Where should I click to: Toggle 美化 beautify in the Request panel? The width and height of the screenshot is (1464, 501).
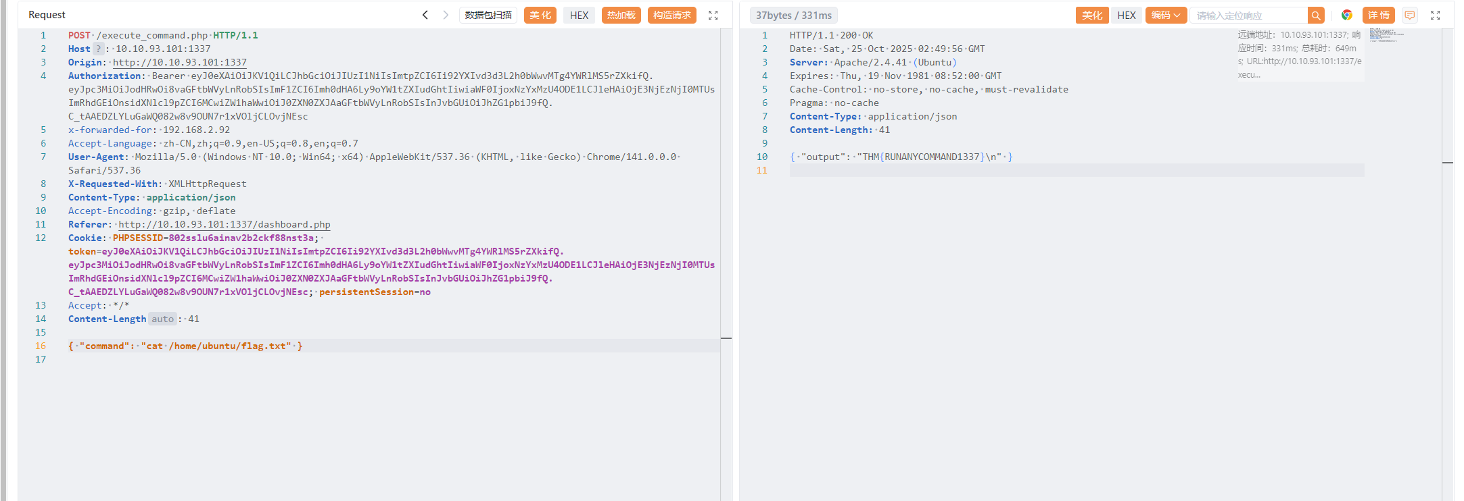click(540, 15)
